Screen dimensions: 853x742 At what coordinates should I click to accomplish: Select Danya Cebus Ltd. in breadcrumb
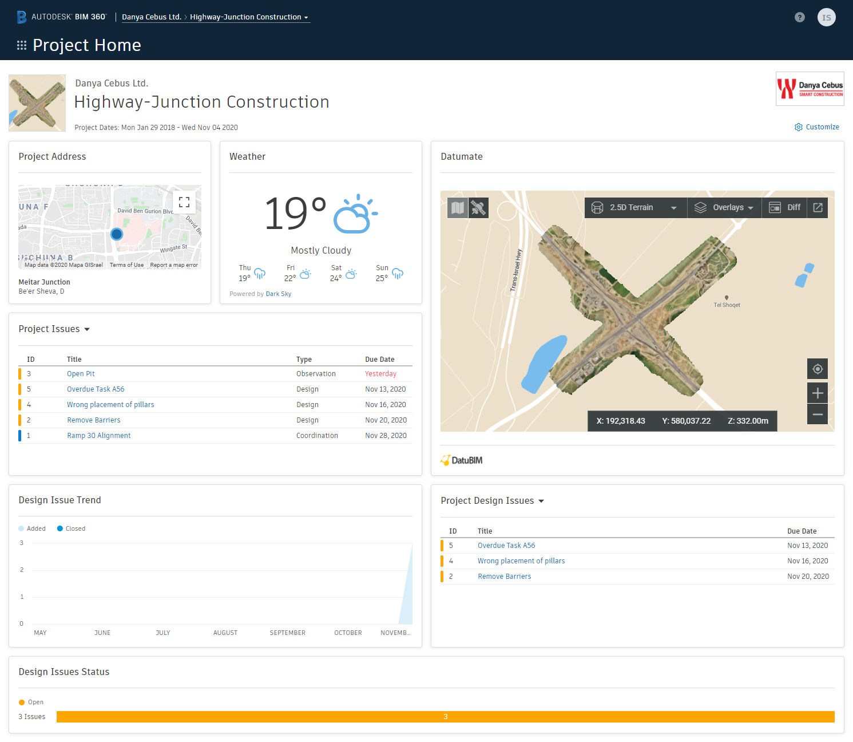(x=152, y=17)
